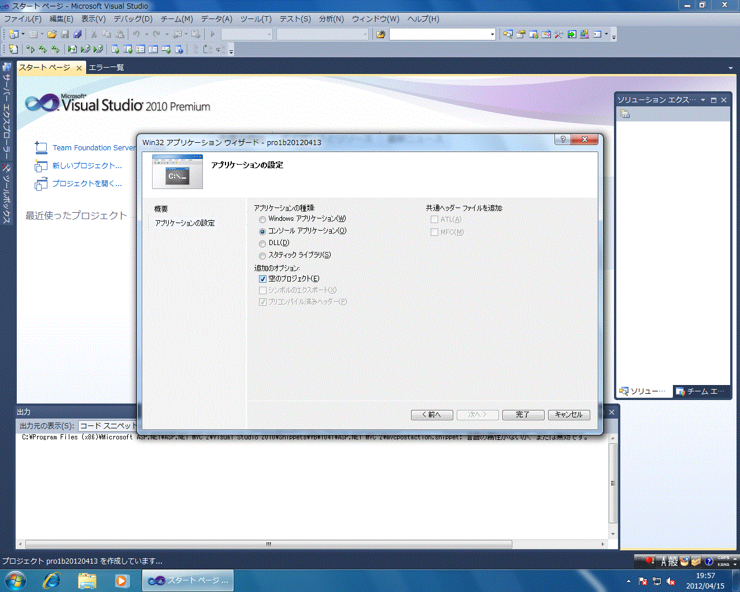The width and height of the screenshot is (740, 592).
Task: Open the ウィンドウ(W) menu
Action: click(x=376, y=18)
